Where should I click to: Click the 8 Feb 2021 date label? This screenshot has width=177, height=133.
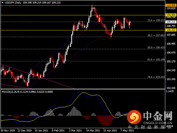58,130
